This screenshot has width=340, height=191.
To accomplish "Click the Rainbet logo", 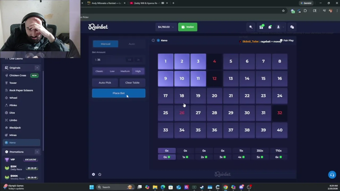I will (98, 27).
